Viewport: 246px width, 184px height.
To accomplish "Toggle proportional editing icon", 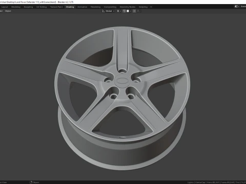I will coord(134,11).
